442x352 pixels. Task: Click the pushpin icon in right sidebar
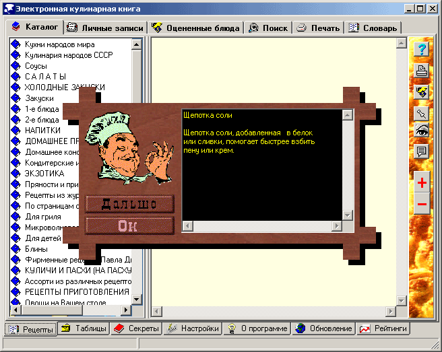point(422,112)
